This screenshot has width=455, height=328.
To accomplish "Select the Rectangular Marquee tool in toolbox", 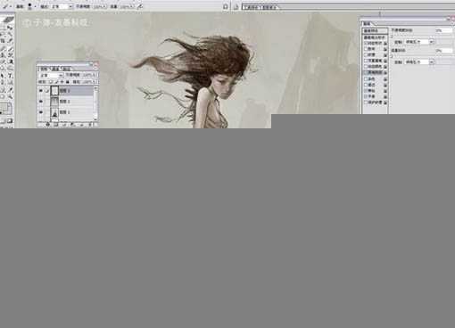I will [x=4, y=28].
